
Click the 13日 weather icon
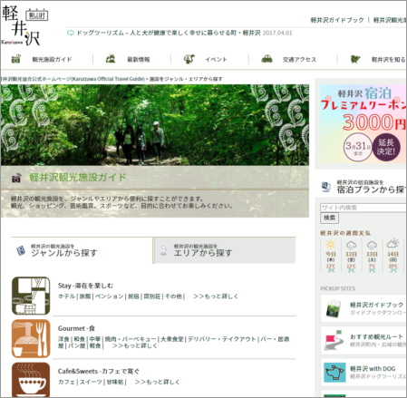(x=372, y=245)
